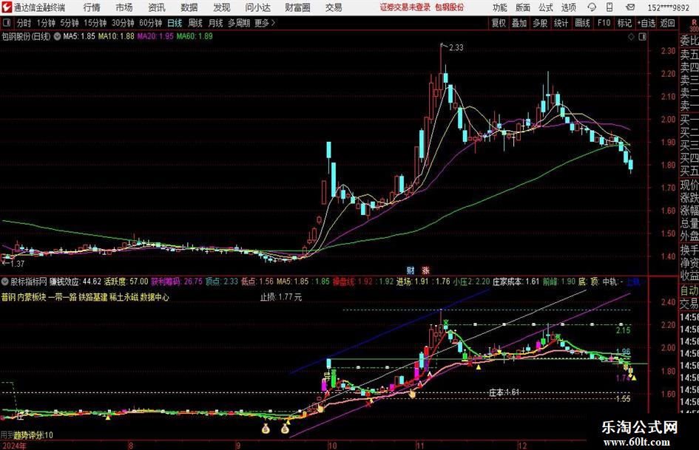Viewport: 699px width, 450px height.
Task: Open the 功能 menu
Action: (500, 7)
